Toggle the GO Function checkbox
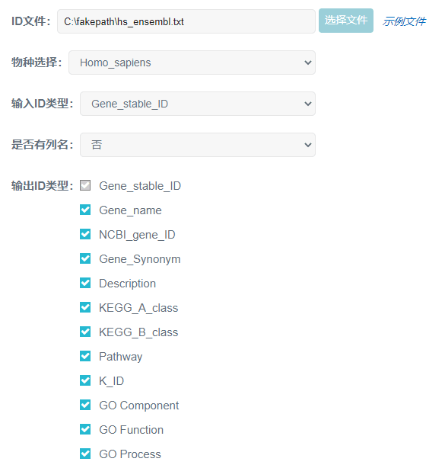 (85, 429)
